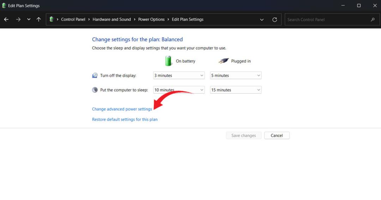The height and width of the screenshot is (200, 381).
Task: Navigate to Control Panel breadcrumb
Action: pos(73,19)
